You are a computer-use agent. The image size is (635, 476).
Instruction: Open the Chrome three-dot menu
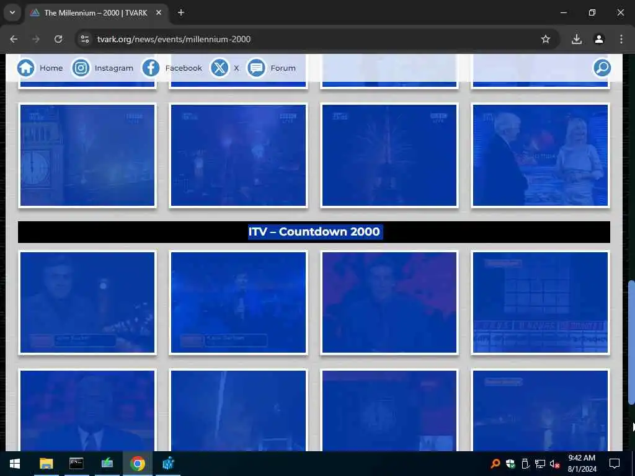[621, 39]
